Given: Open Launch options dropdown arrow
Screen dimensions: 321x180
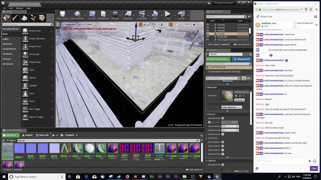Looking at the screenshot, I should click(x=188, y=15).
